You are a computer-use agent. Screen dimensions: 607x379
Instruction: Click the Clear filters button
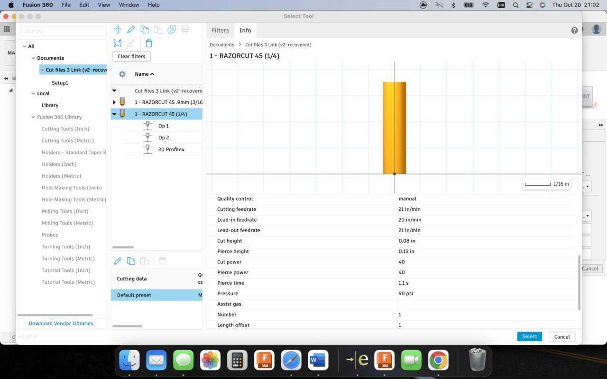[x=131, y=56]
